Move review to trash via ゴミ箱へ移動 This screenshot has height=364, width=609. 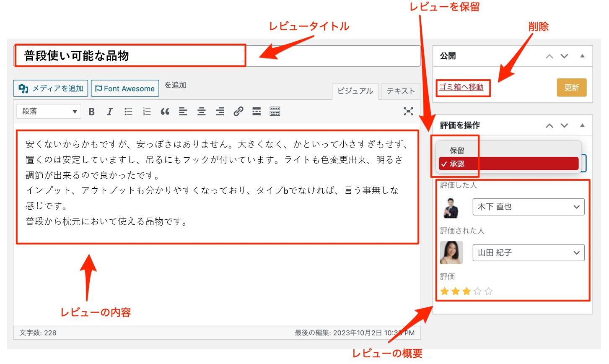click(x=461, y=87)
